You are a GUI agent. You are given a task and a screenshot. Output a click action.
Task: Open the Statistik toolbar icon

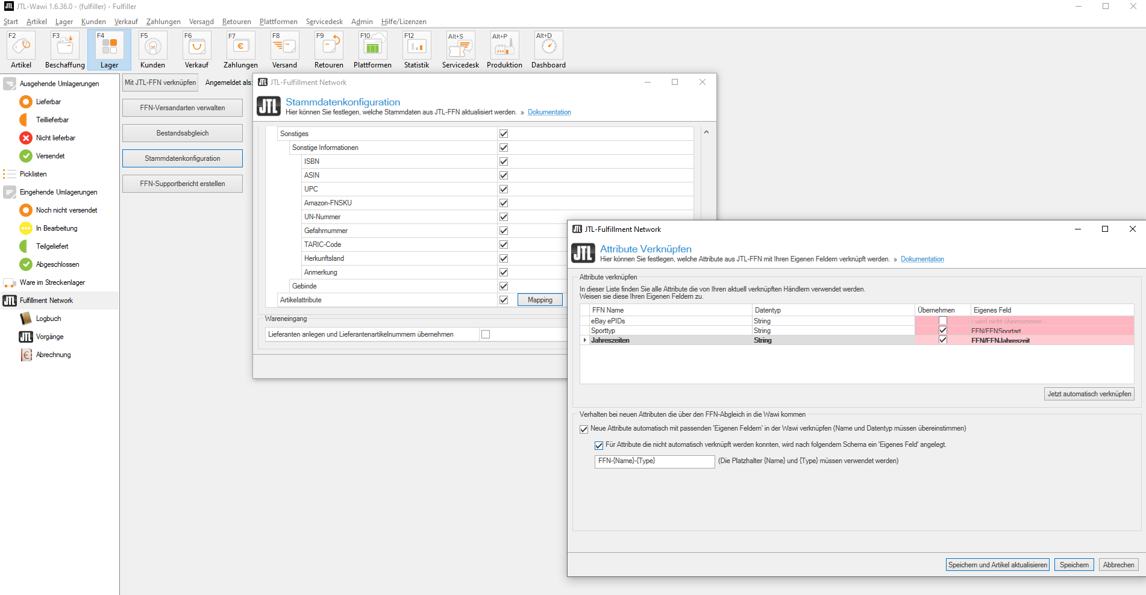tap(416, 50)
